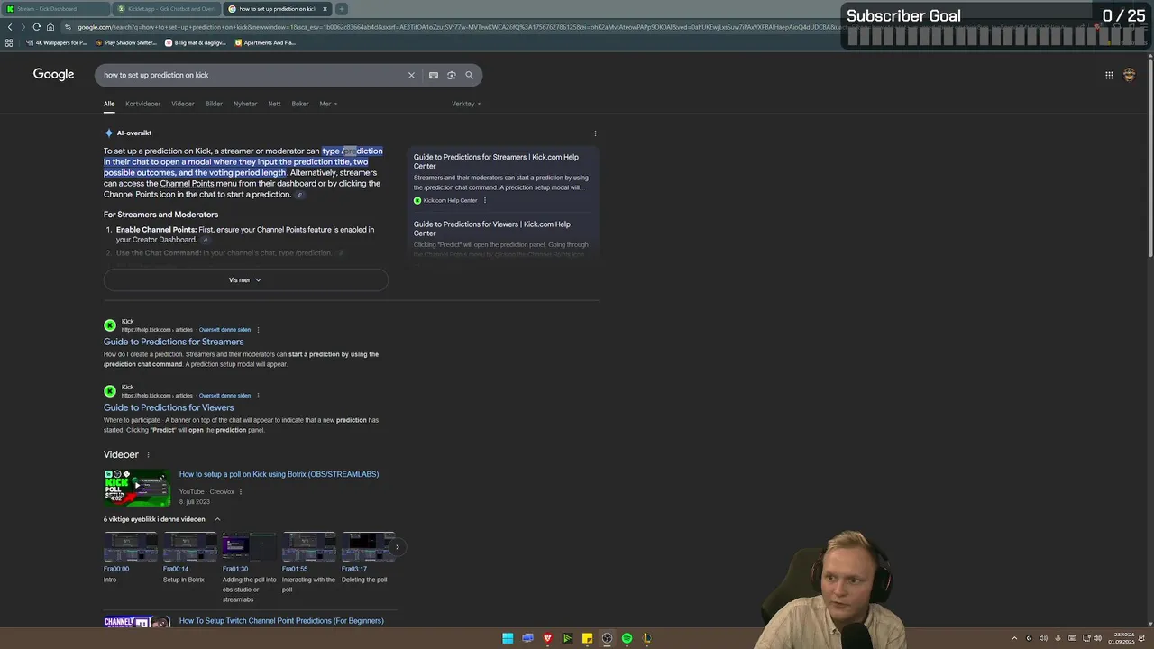Open options for Guide to Predictions for Viewers result

pos(259,396)
